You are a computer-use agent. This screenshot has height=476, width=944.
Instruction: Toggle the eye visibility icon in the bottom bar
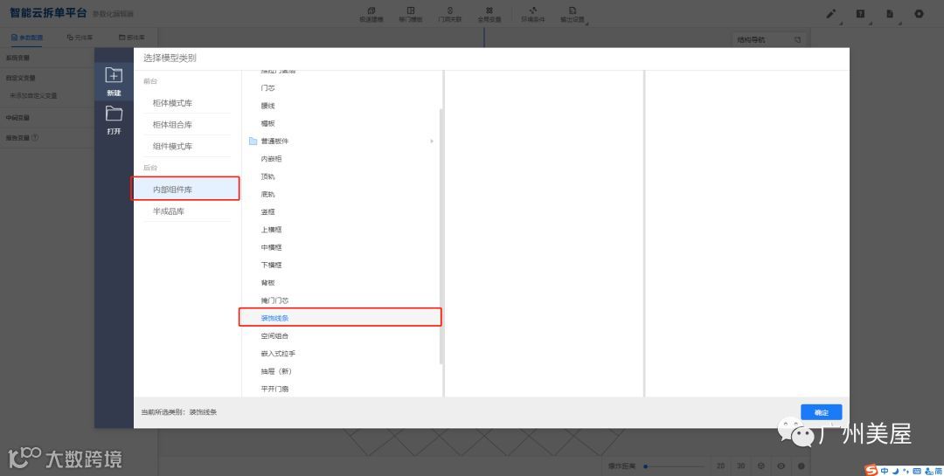point(781,466)
